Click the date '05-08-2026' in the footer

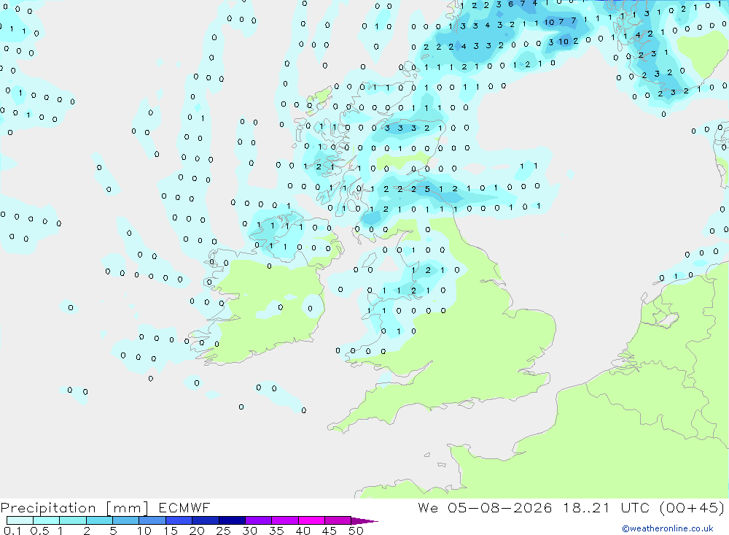tap(500, 507)
